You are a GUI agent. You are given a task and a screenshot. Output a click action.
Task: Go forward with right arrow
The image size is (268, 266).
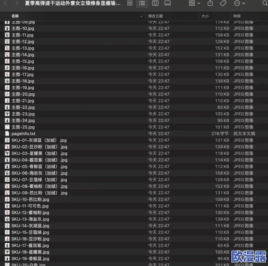(17, 3)
